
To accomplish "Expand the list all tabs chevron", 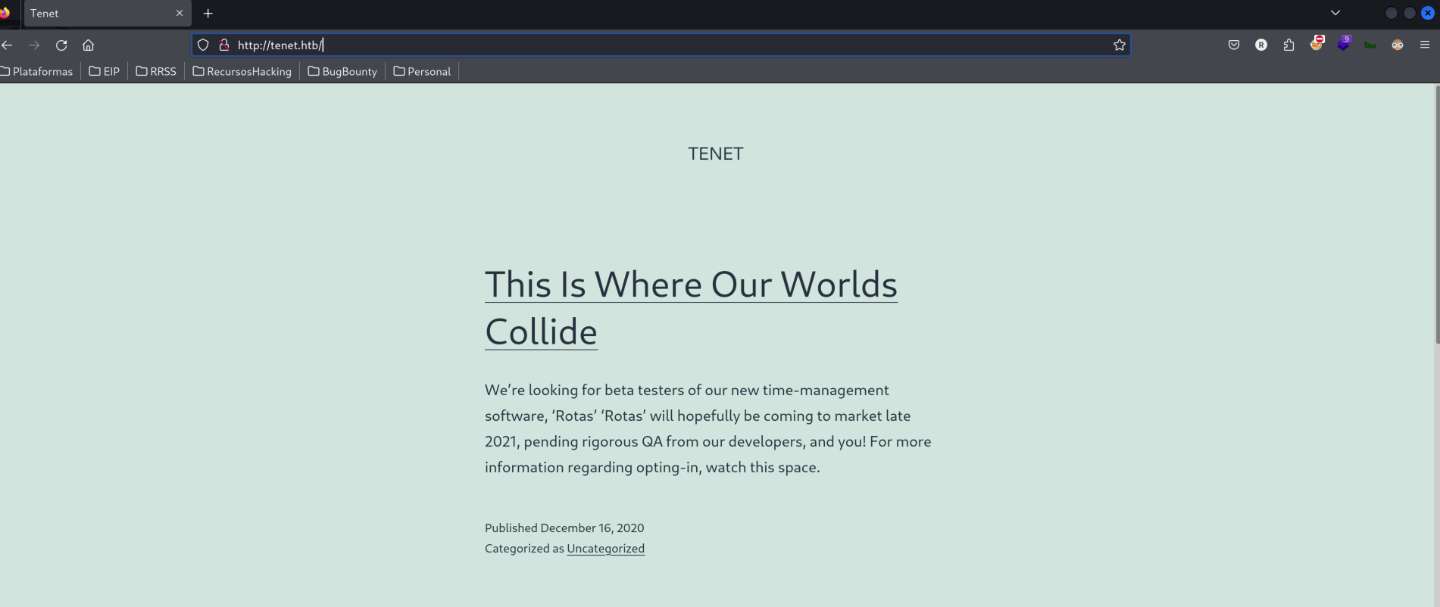I will [1335, 13].
